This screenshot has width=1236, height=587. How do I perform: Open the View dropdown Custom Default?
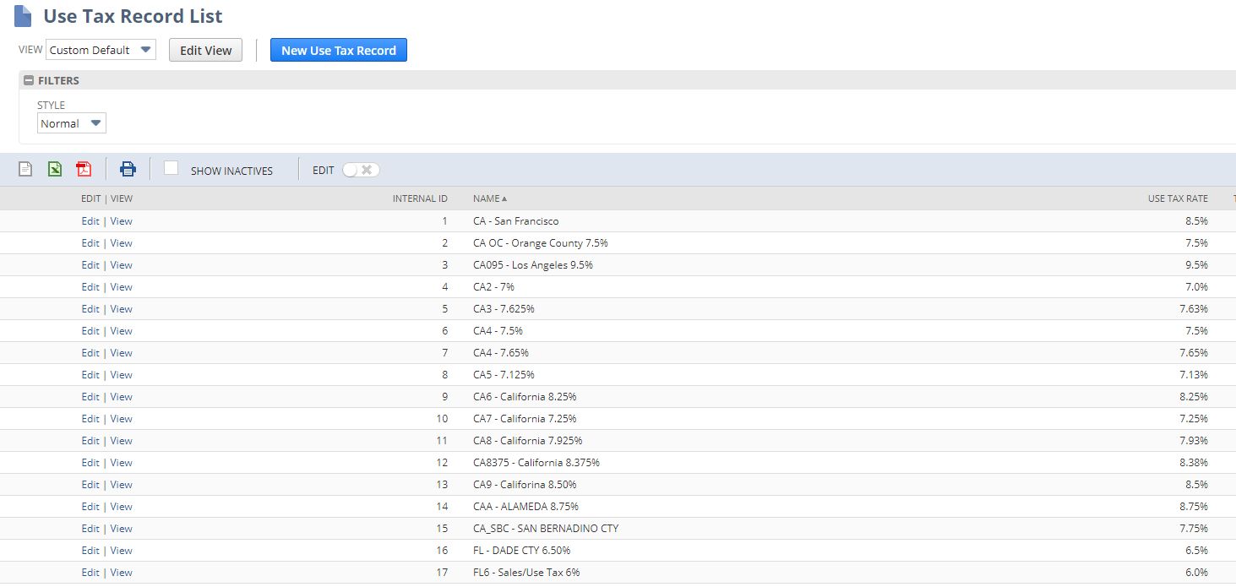tap(101, 50)
